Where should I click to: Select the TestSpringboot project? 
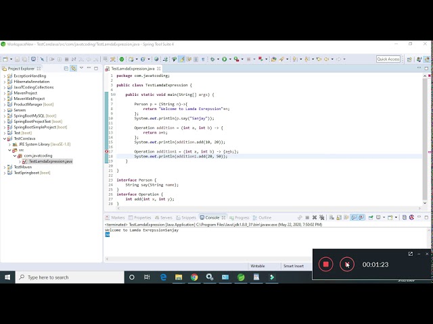coord(32,173)
